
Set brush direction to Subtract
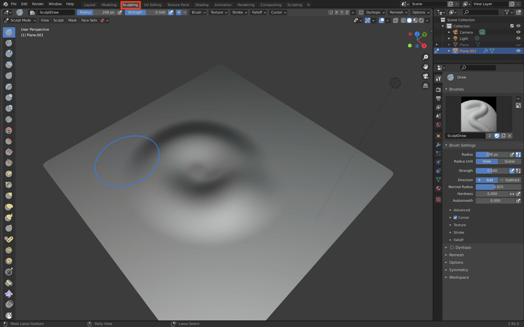click(510, 180)
